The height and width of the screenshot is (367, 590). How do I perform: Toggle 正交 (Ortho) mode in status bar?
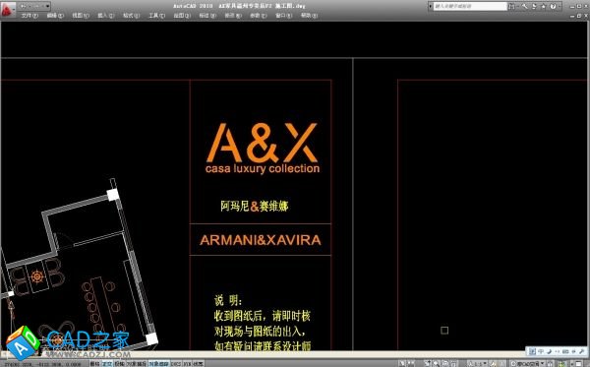pos(107,364)
